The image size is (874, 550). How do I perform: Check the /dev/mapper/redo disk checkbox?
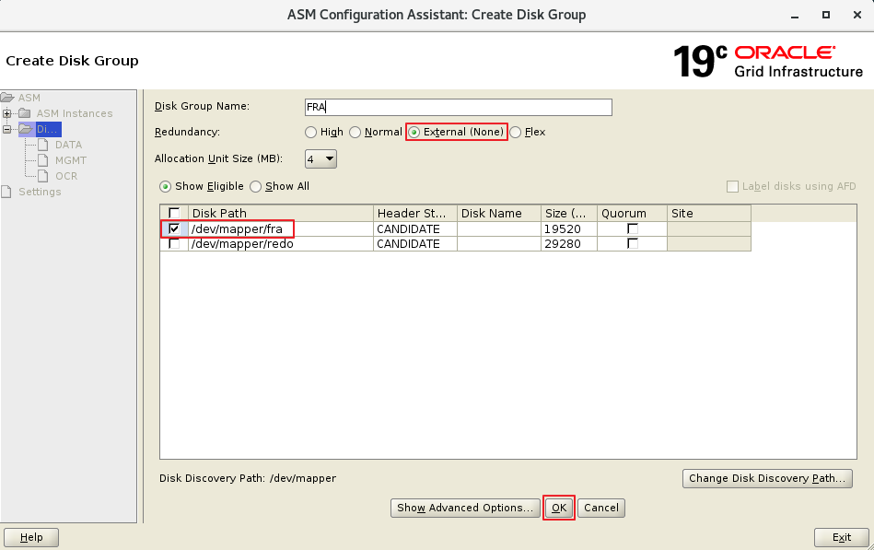tap(174, 244)
